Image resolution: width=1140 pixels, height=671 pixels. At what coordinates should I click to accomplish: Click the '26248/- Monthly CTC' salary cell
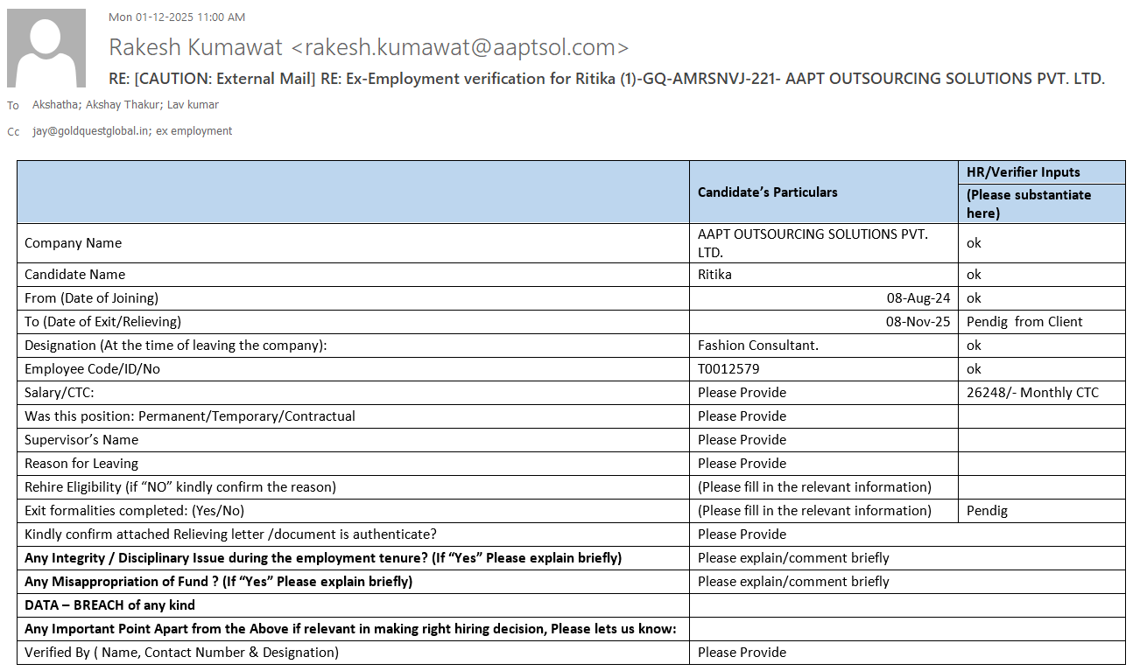[x=1032, y=393]
